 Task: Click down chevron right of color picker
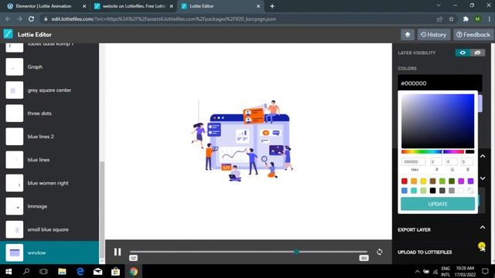point(483,178)
